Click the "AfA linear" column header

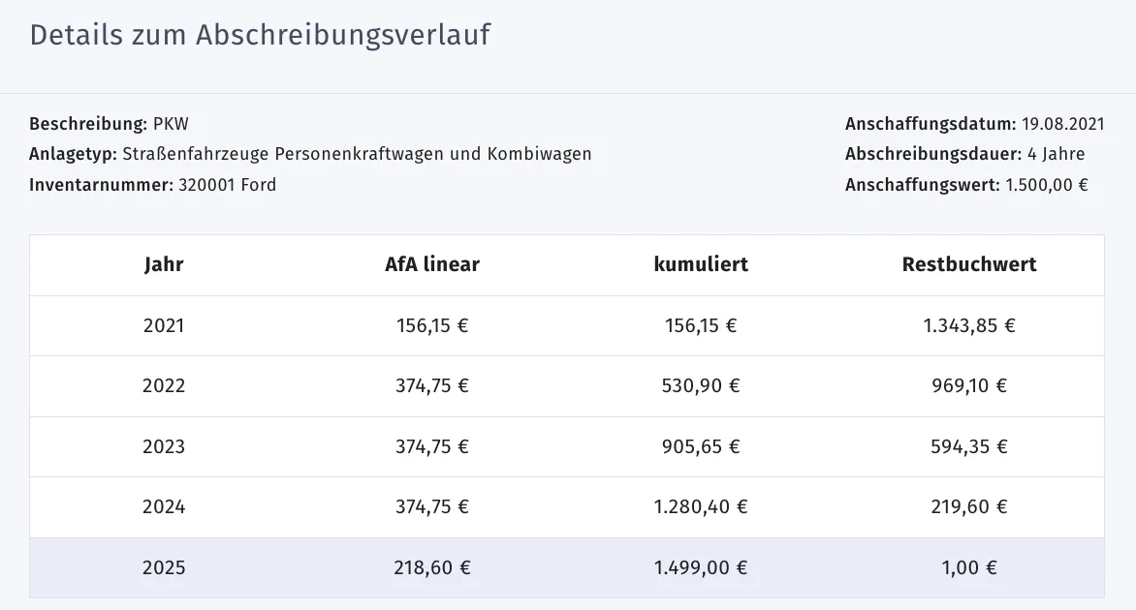tap(432, 264)
